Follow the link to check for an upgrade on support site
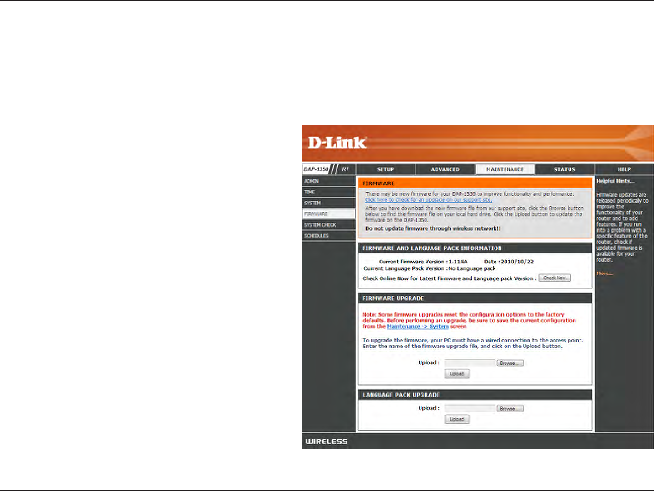The width and height of the screenshot is (654, 491). tap(428, 200)
